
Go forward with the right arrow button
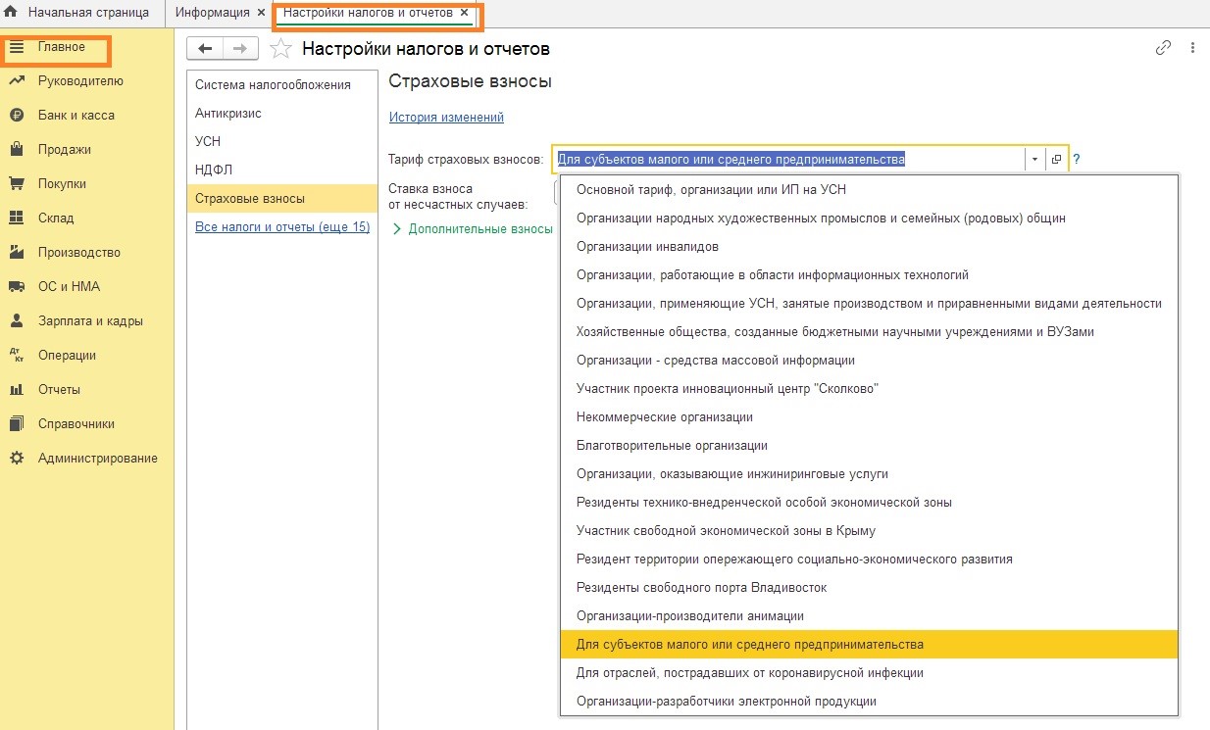tap(240, 49)
